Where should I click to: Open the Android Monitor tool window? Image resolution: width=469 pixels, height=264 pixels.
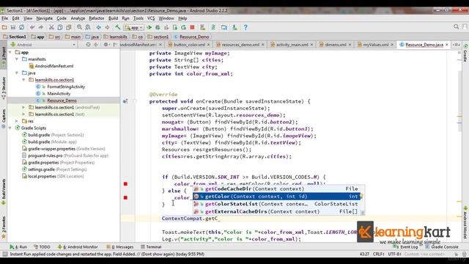(78, 247)
